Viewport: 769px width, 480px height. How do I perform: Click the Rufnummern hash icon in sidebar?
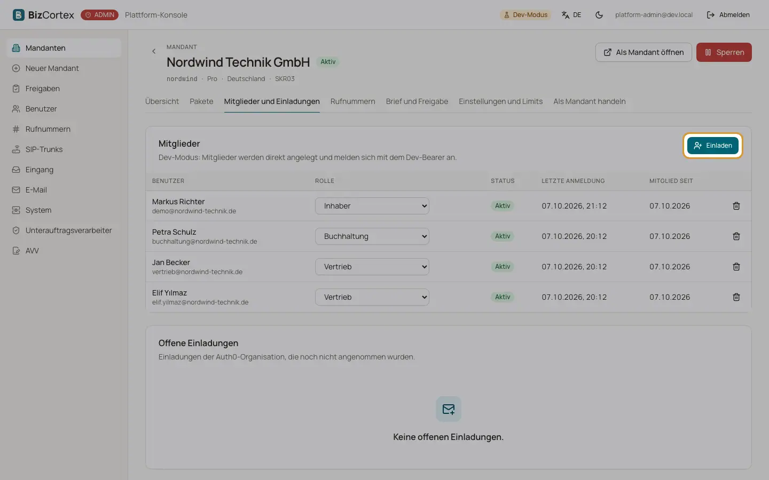pos(16,129)
